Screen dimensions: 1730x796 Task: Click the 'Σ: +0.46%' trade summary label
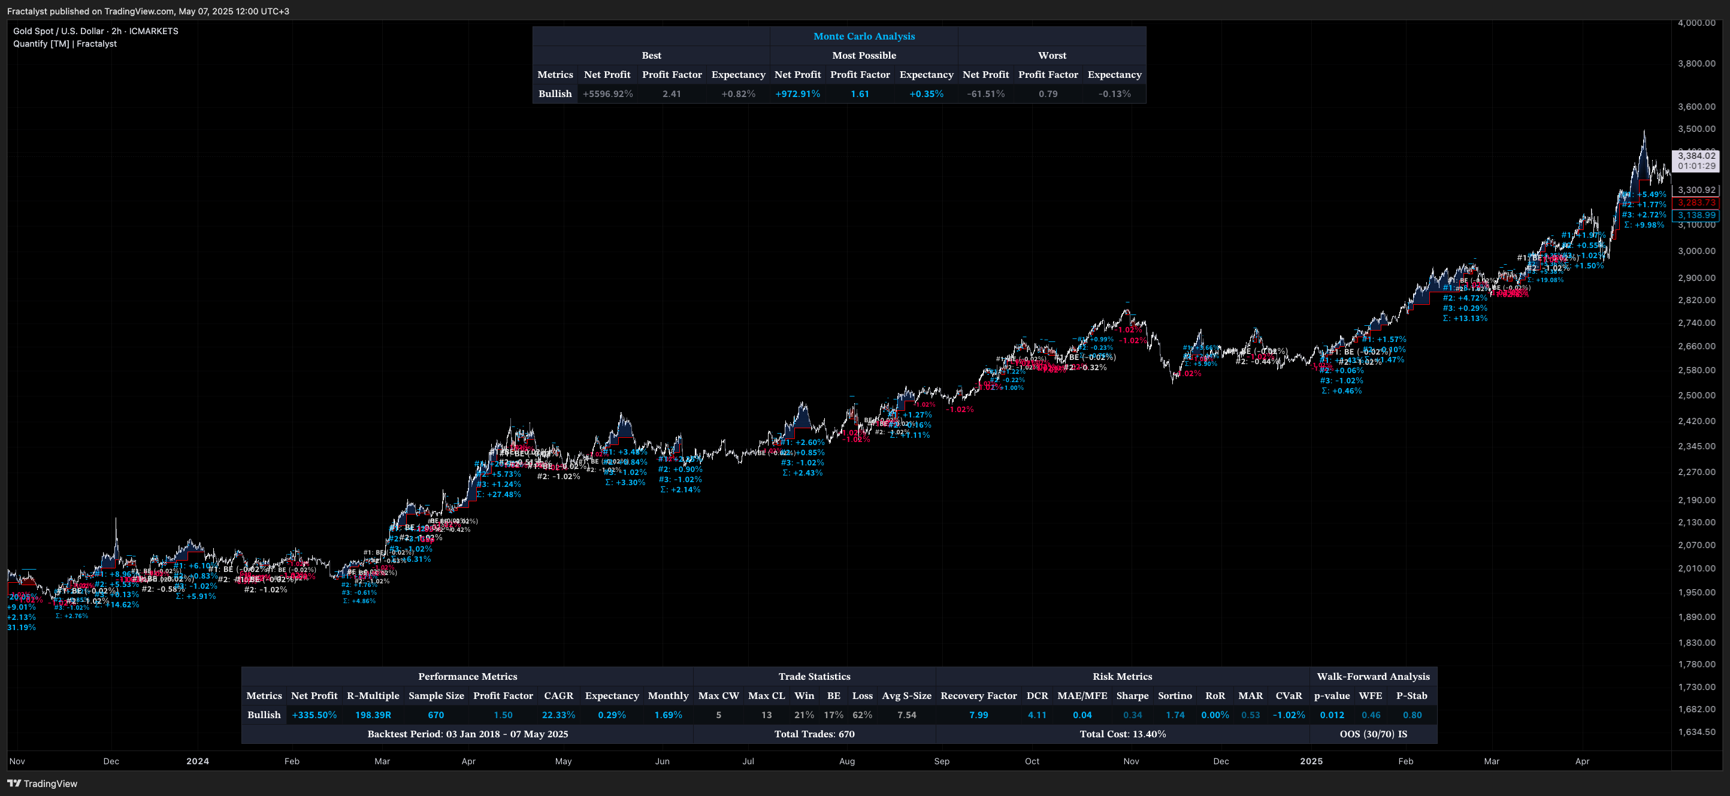[x=1341, y=391]
